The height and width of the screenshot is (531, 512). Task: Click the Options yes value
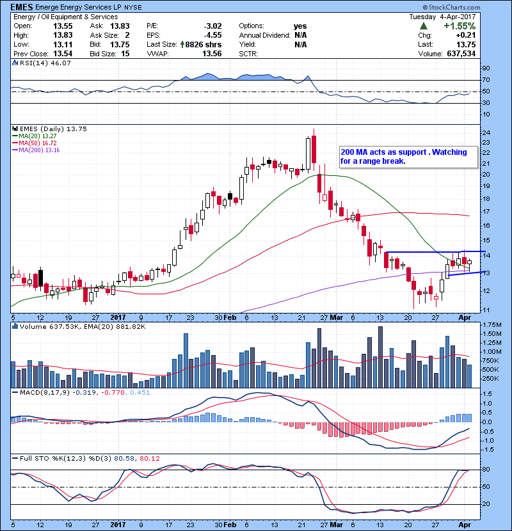(x=300, y=26)
